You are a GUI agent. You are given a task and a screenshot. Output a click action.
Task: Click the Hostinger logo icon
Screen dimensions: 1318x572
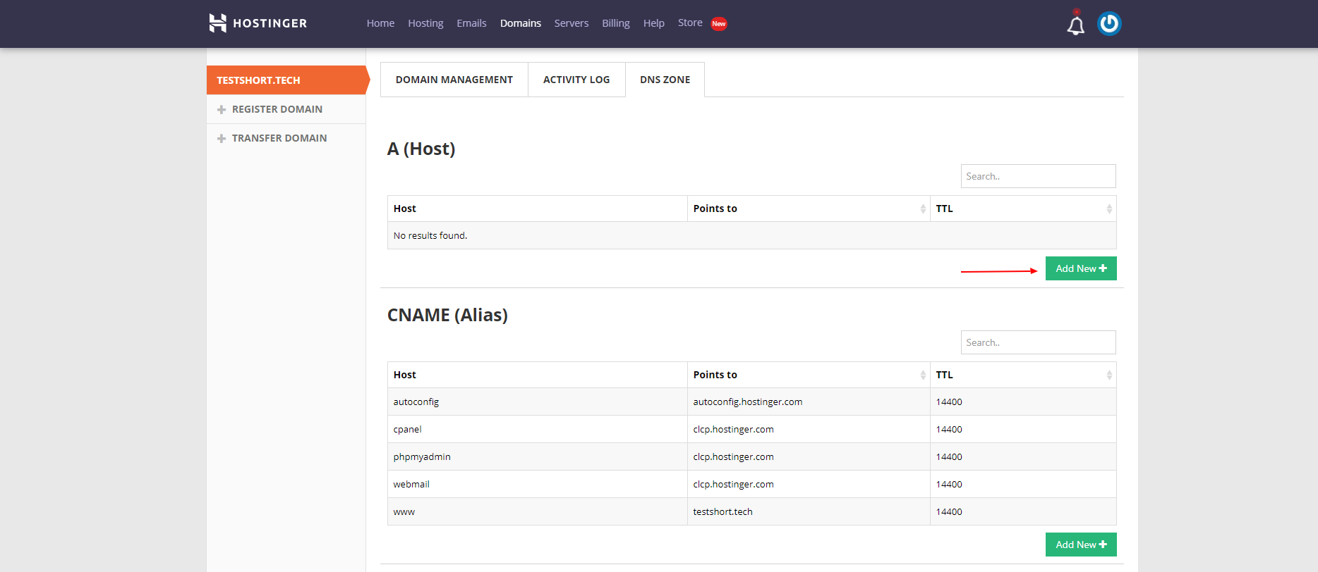(217, 23)
